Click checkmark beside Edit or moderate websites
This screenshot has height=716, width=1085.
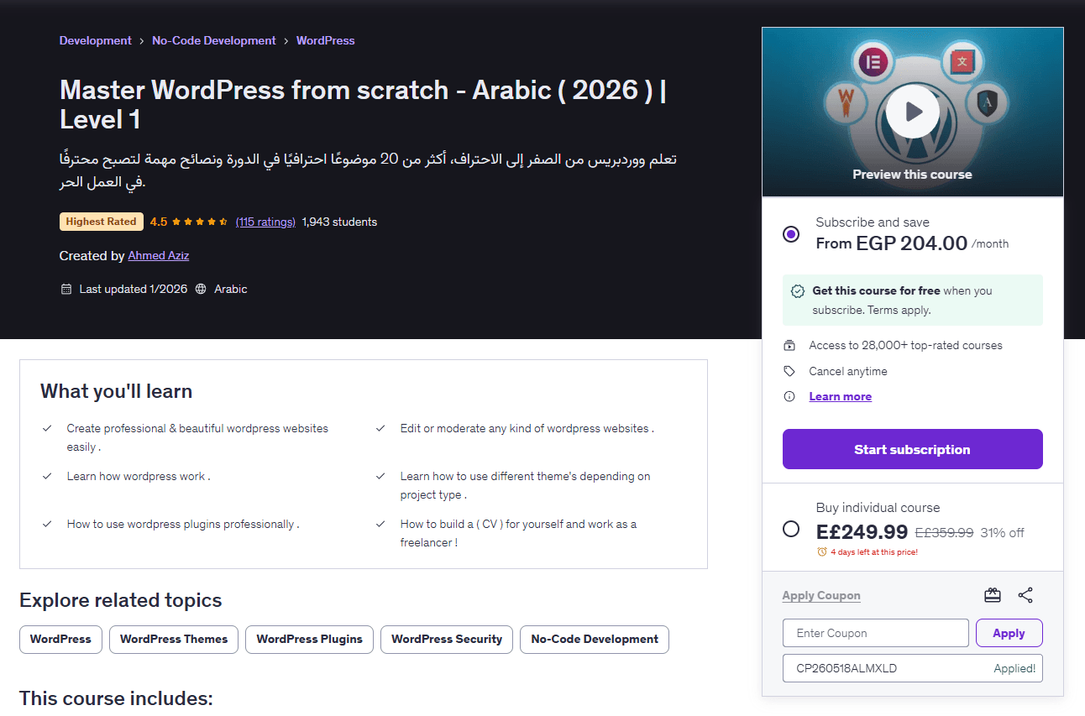[x=381, y=428]
